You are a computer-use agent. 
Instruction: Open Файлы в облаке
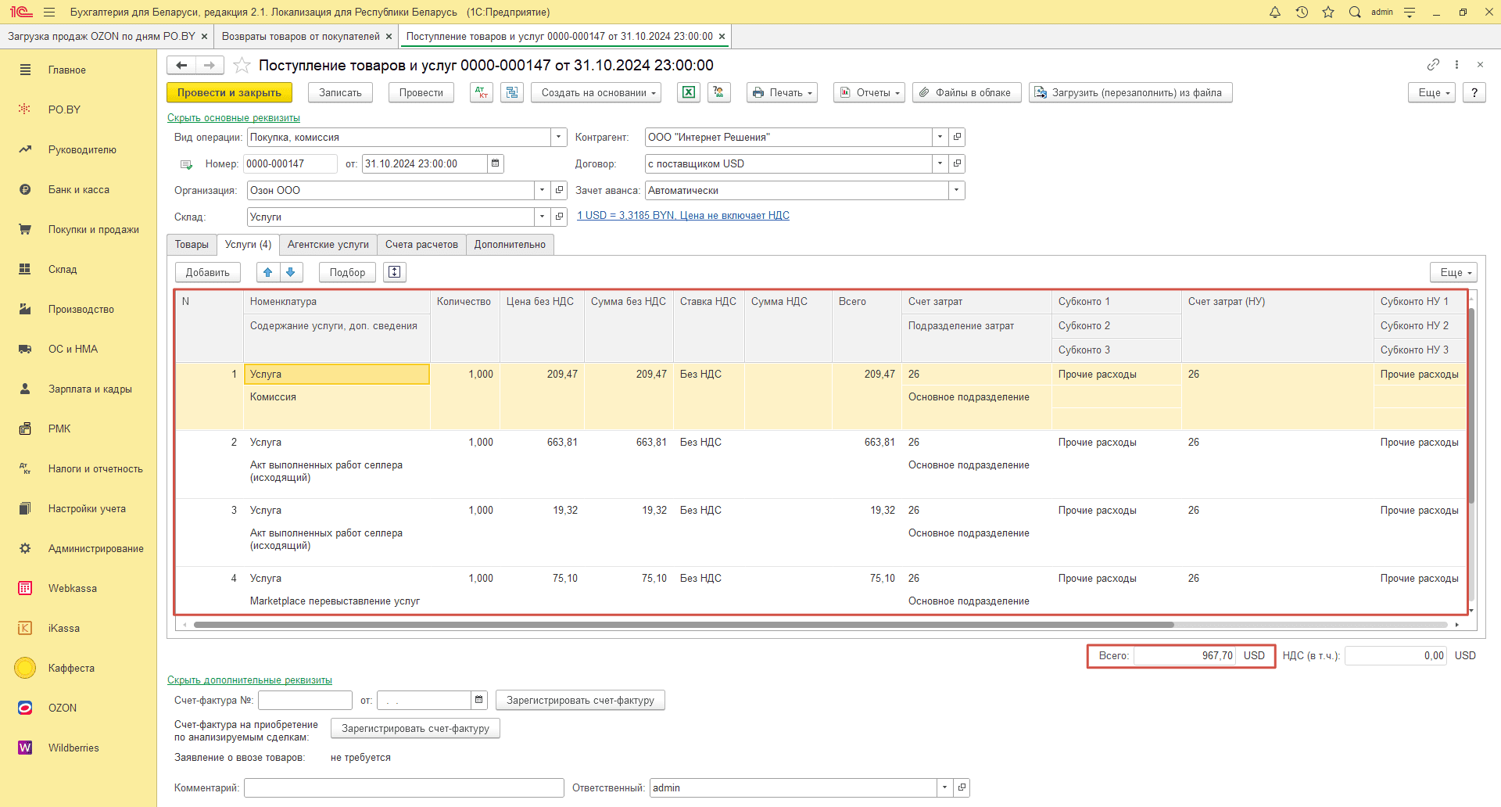[967, 92]
